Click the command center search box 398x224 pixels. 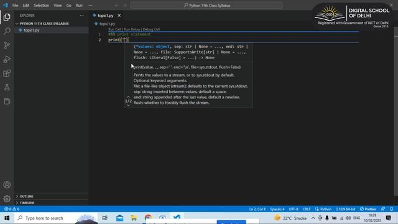point(206,6)
